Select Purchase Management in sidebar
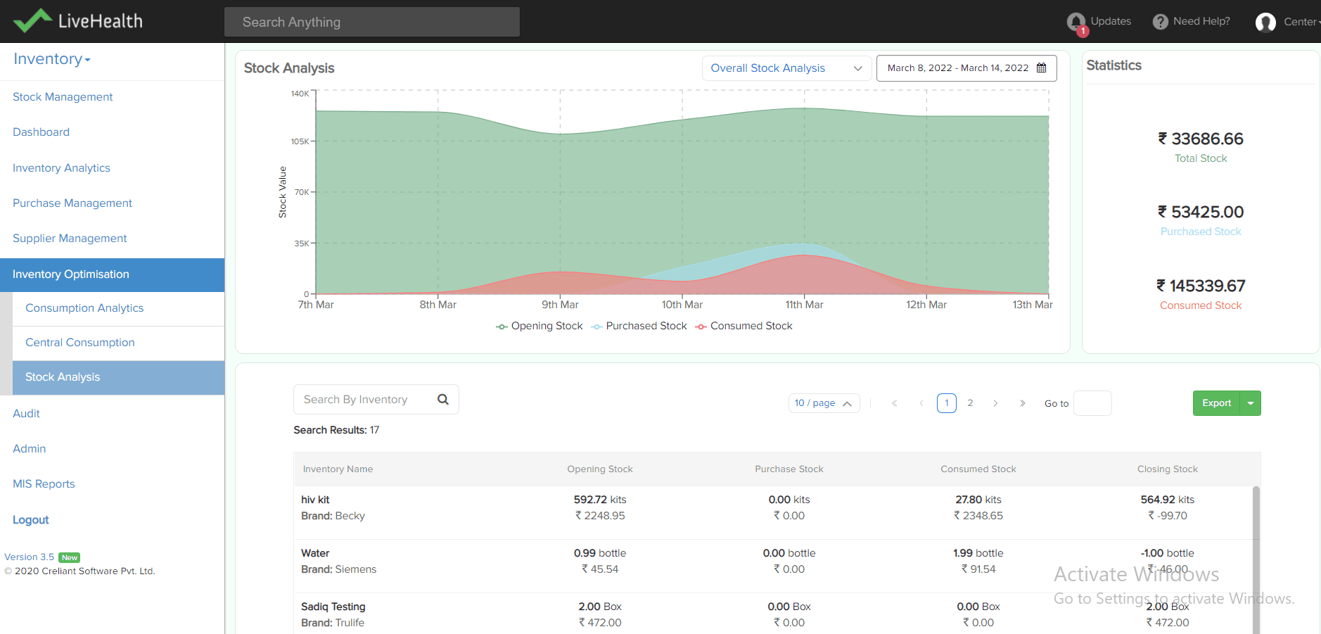The width and height of the screenshot is (1321, 634). (72, 203)
